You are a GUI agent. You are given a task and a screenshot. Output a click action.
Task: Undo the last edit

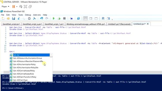42,18
